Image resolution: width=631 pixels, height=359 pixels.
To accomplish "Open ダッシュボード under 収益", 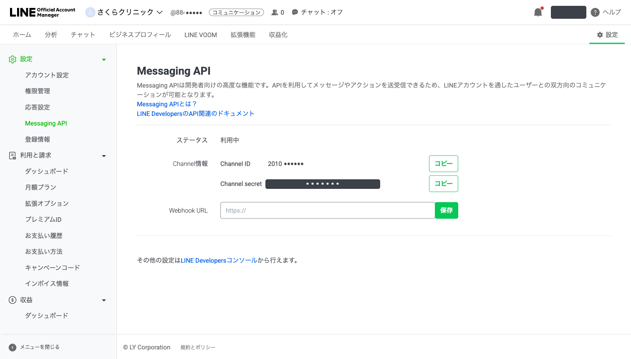I will tap(46, 316).
